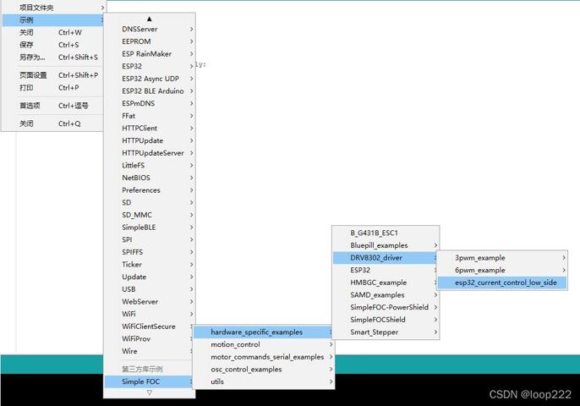The width and height of the screenshot is (580, 406).
Task: Open Smart_Stepper submenu
Action: tap(386, 332)
